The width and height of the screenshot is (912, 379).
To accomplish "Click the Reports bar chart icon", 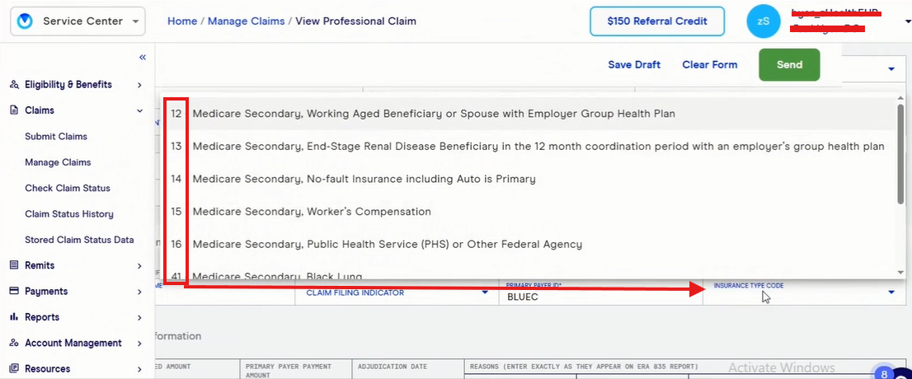I will [14, 317].
